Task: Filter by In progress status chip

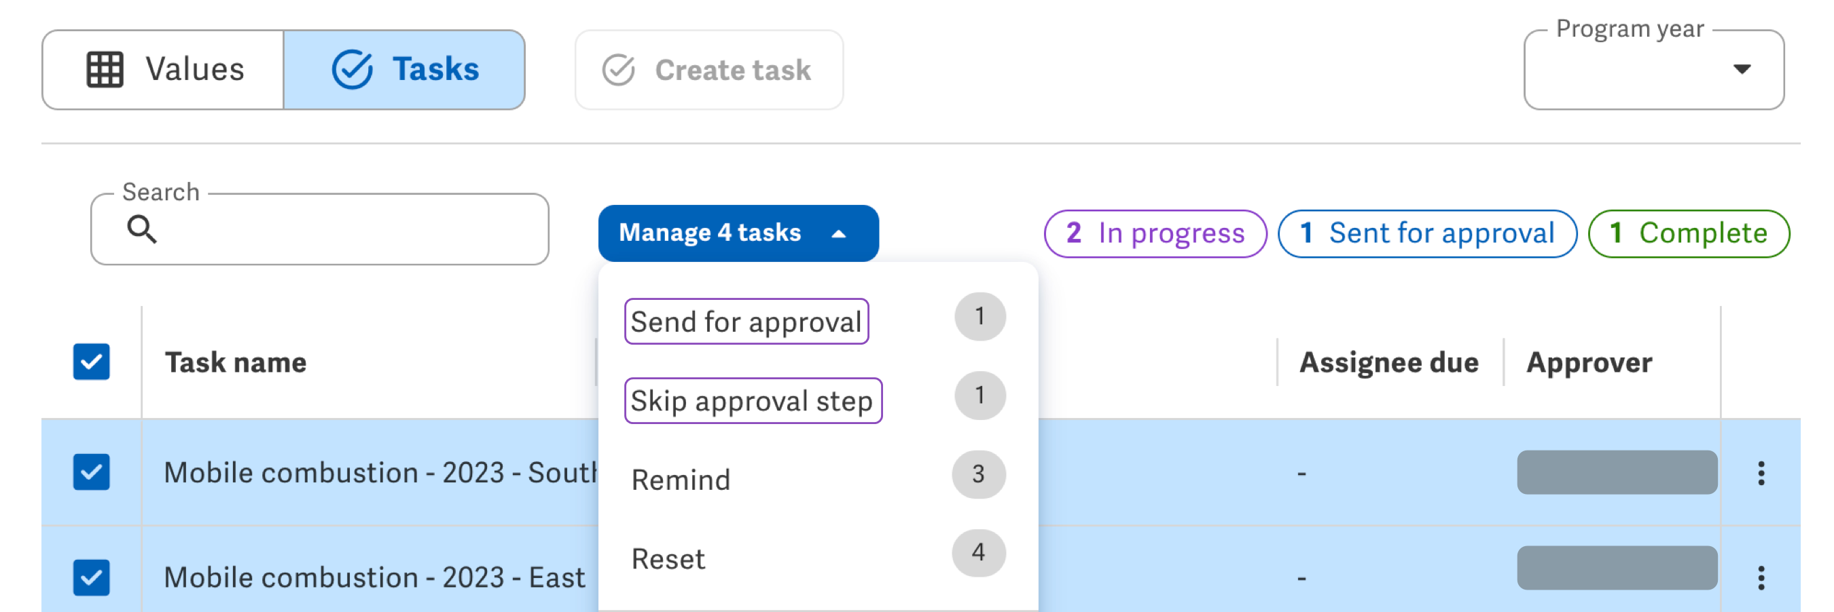Action: click(x=1155, y=234)
